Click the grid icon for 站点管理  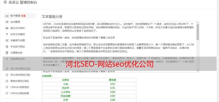point(7,22)
